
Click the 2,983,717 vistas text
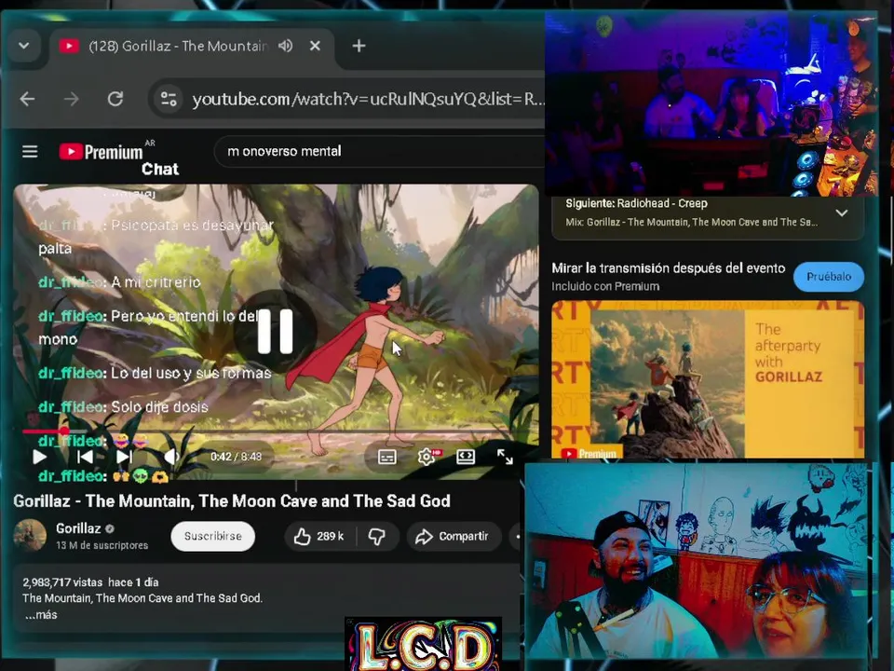[62, 582]
